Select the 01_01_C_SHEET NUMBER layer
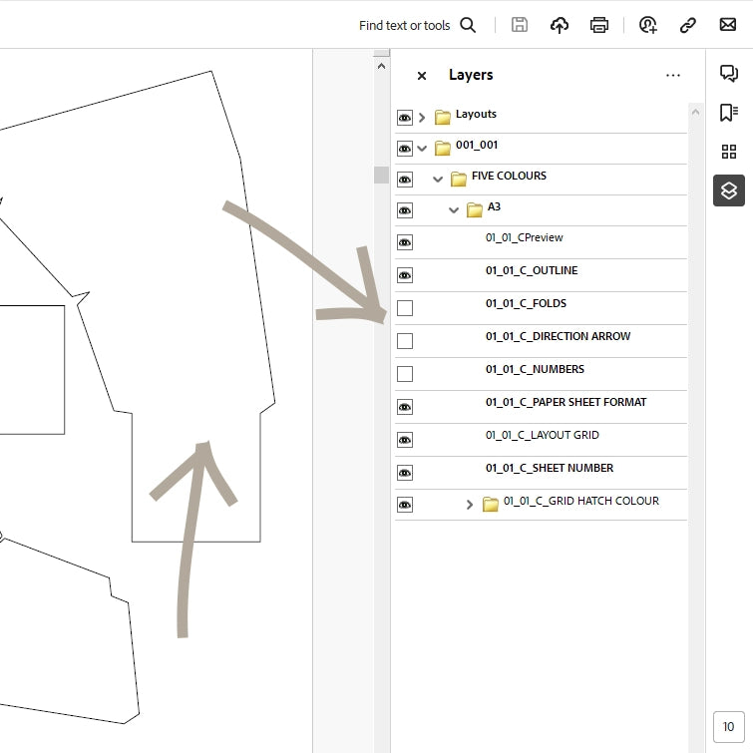The image size is (753, 753). 550,468
